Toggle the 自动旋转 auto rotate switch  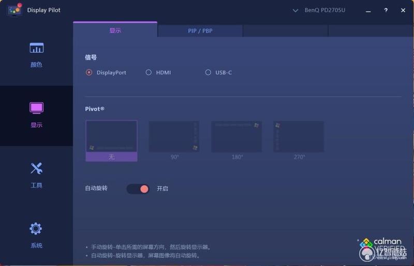pos(138,189)
